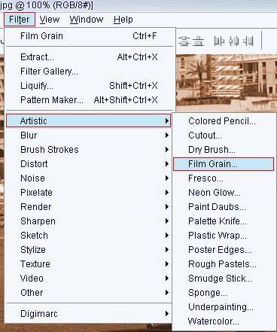This screenshot has width=277, height=332.
Task: Expand the Brush Strokes submenu
Action: (x=88, y=150)
